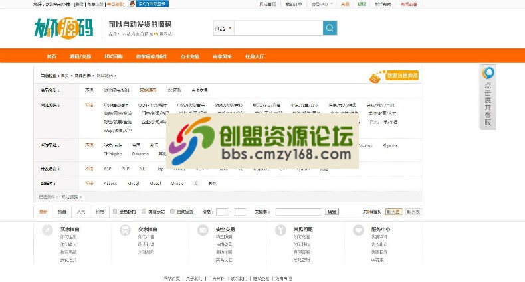Click the 服务中心 heart icon
Screen dimensions: 525x282
click(x=358, y=230)
